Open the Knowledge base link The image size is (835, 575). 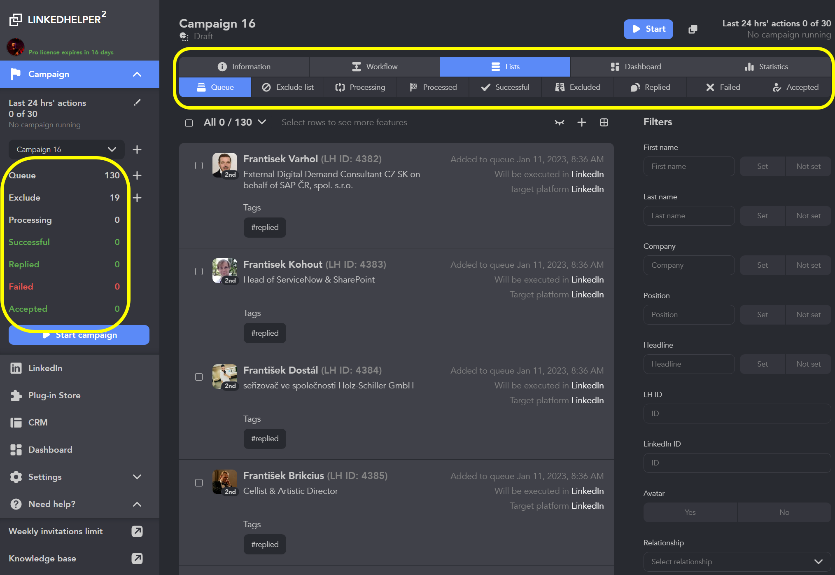point(42,559)
